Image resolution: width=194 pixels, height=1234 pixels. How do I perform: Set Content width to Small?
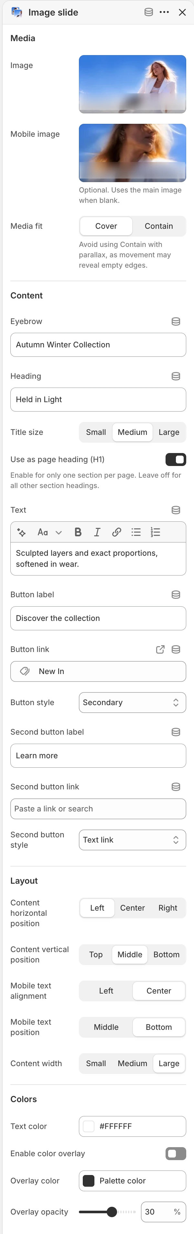pyautogui.click(x=96, y=1064)
